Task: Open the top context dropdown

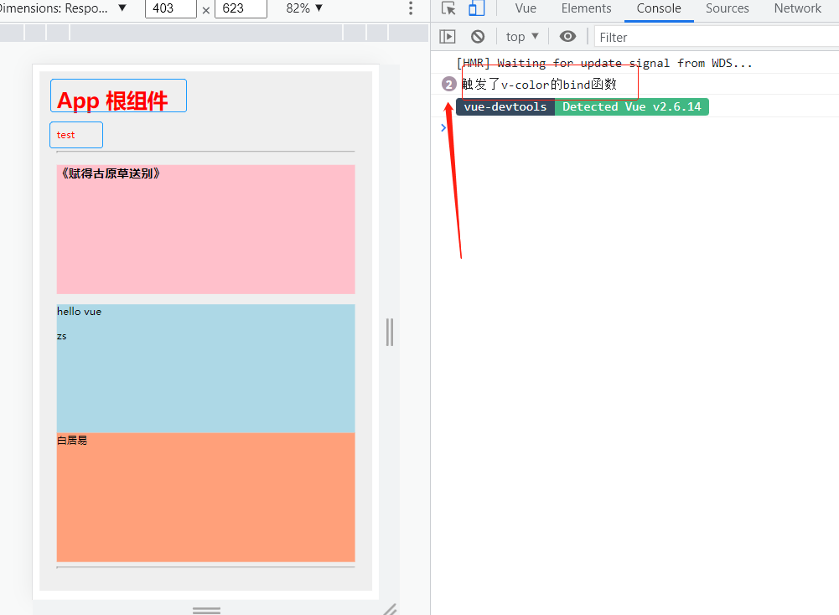Action: click(522, 36)
